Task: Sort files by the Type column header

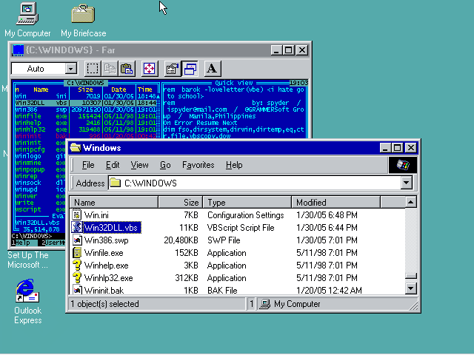Action: tap(247, 202)
